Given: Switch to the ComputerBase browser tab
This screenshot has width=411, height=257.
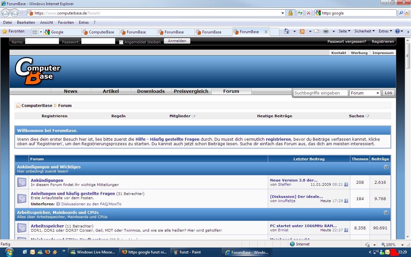Looking at the screenshot, I should [100, 32].
